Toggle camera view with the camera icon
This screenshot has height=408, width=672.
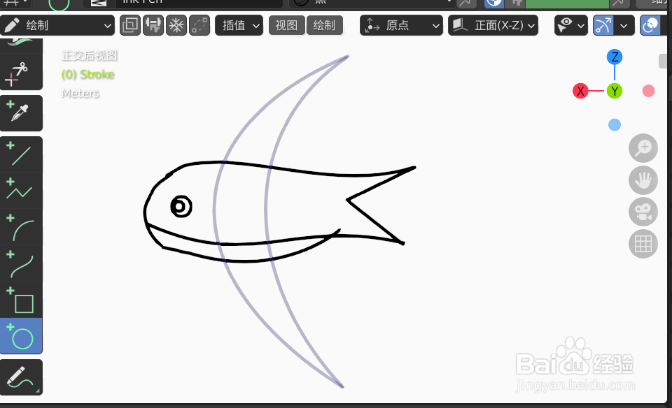point(643,212)
